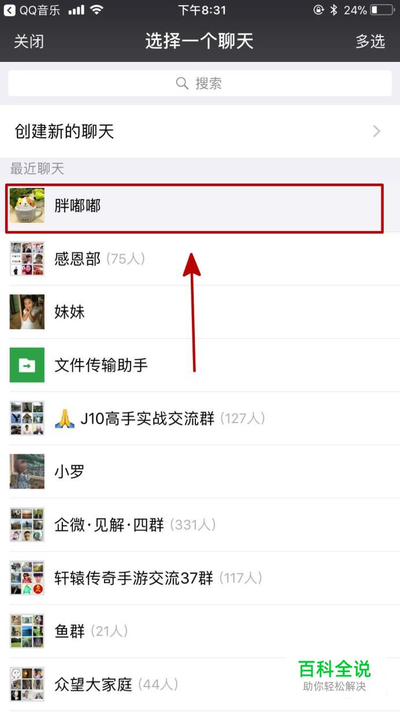Tap the 感恩部 group avatar grid
The height and width of the screenshot is (712, 400).
pyautogui.click(x=27, y=259)
